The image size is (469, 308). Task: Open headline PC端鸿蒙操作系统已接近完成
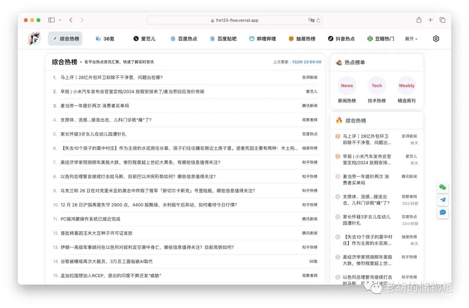(90, 219)
